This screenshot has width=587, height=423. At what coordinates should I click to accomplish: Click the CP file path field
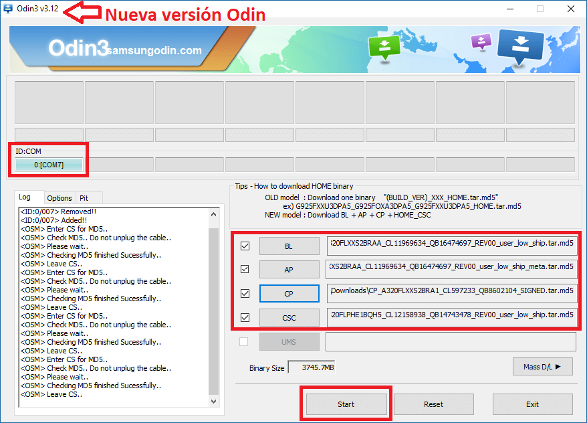451,293
